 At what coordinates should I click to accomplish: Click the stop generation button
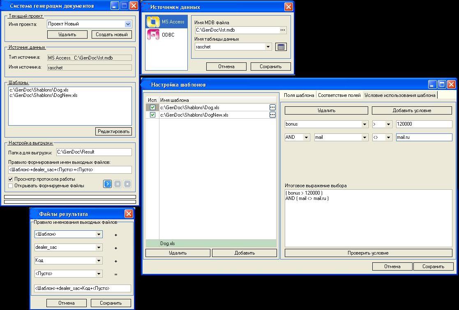coord(127,184)
